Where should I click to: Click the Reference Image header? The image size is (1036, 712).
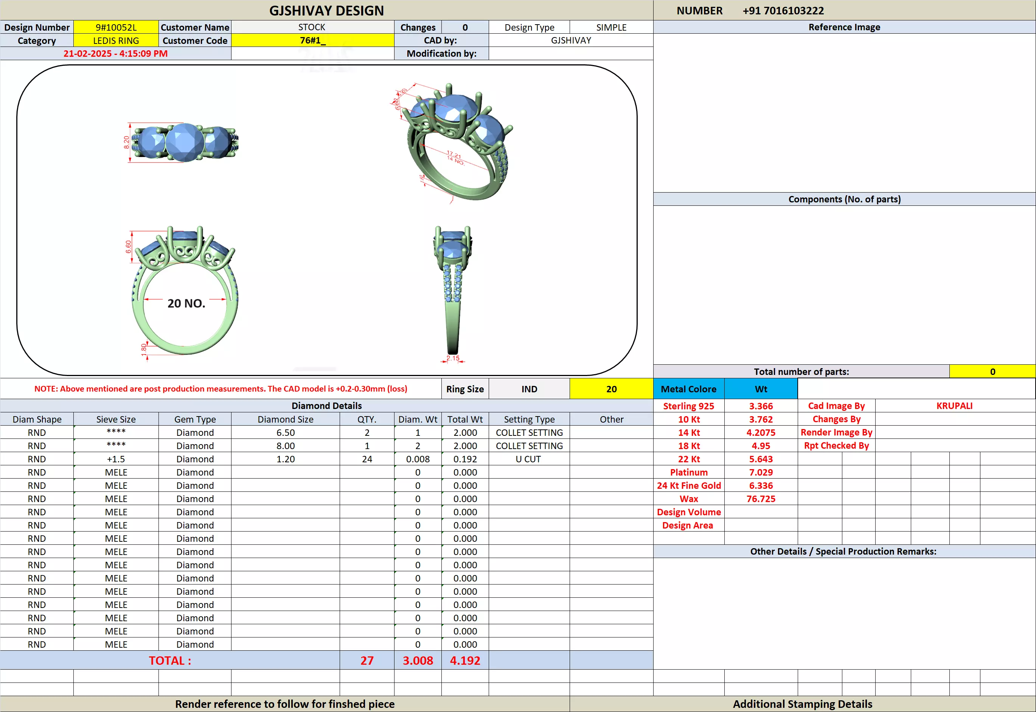tap(844, 27)
